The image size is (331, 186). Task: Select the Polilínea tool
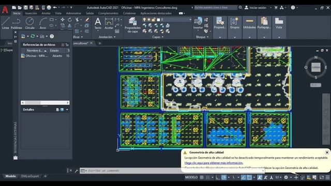[x=16, y=23]
